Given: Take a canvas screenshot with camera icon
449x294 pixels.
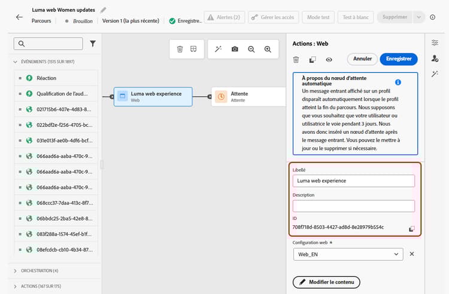Looking at the screenshot, I should (x=235, y=49).
